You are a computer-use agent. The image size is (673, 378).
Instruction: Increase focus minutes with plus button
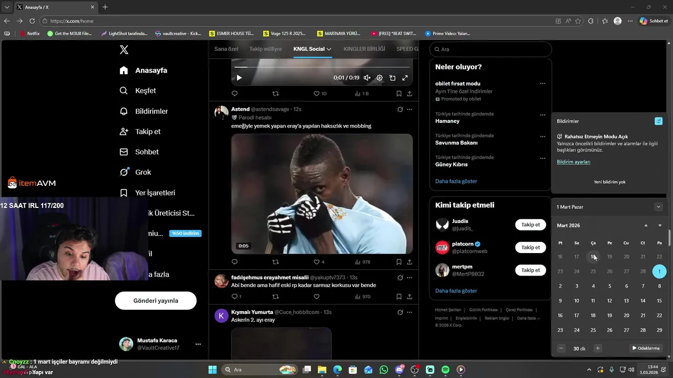tap(597, 348)
